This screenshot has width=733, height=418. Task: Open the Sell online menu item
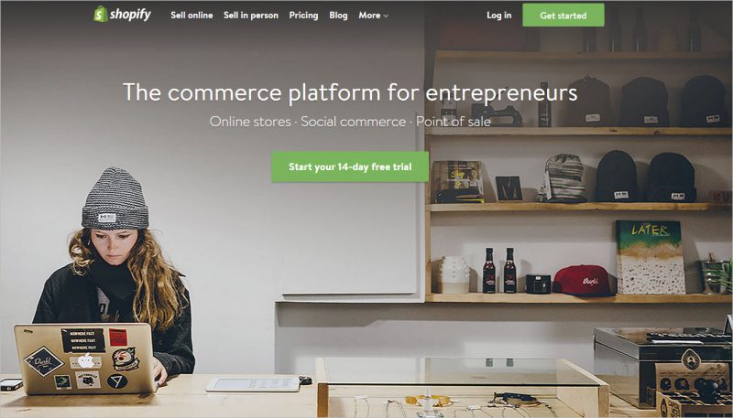click(191, 16)
